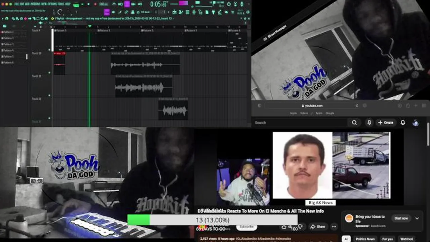Screen dimensions: 430x242
Task: Click the plug icon in FL toolbar
Action: [x=214, y=12]
